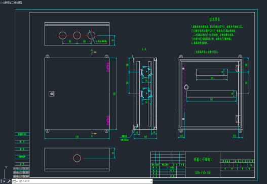267x184 pixels.
Task: Select the upper magenta hinge on front view
Action: click(x=108, y=67)
